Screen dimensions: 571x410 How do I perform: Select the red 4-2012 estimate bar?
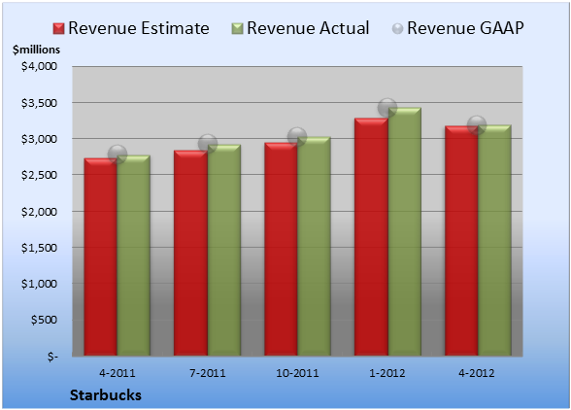tap(461, 241)
